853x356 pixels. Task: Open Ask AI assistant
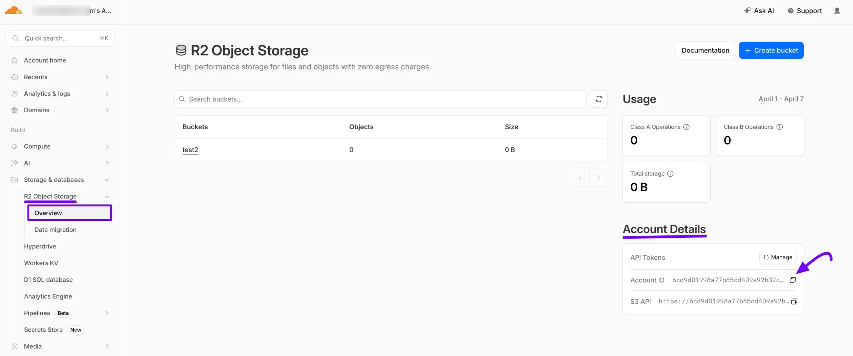pos(759,11)
